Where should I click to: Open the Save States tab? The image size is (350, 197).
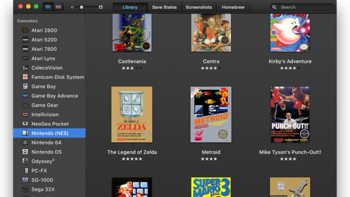tap(164, 7)
